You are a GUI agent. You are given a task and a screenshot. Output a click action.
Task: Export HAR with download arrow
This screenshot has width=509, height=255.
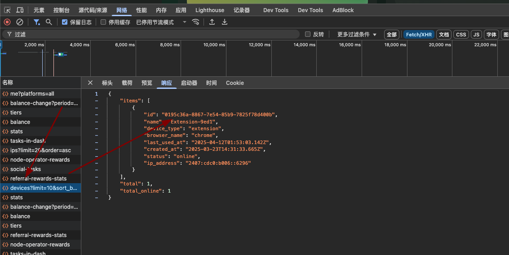[x=224, y=22]
